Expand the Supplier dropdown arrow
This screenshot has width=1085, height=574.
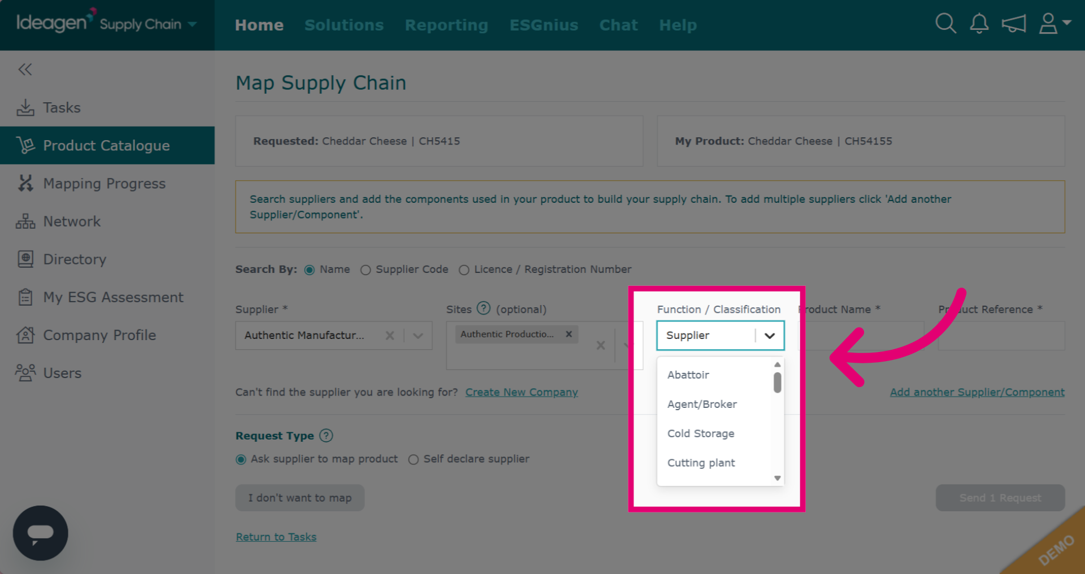click(418, 336)
